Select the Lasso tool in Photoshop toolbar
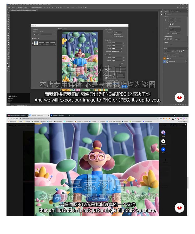This screenshot has height=234, width=195. coord(8,17)
